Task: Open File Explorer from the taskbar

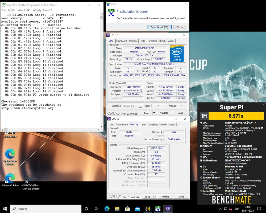Action: (x=117, y=209)
